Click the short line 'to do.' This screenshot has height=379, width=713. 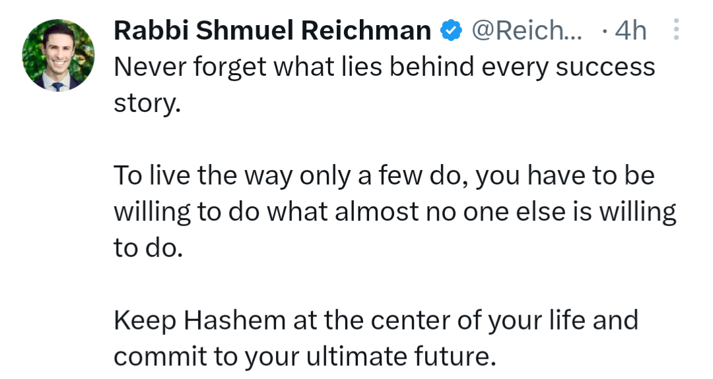(149, 248)
